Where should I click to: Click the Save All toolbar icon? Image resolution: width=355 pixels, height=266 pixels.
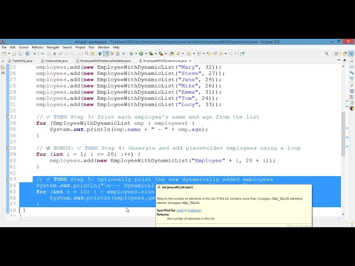(20, 54)
